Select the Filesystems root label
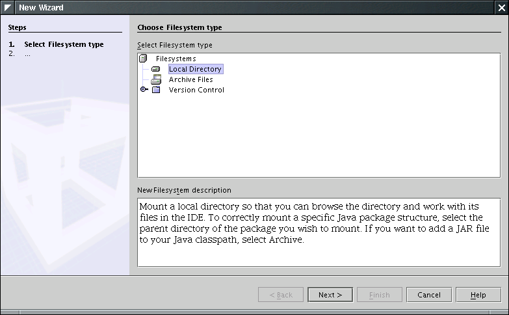The width and height of the screenshot is (509, 315). pos(176,59)
